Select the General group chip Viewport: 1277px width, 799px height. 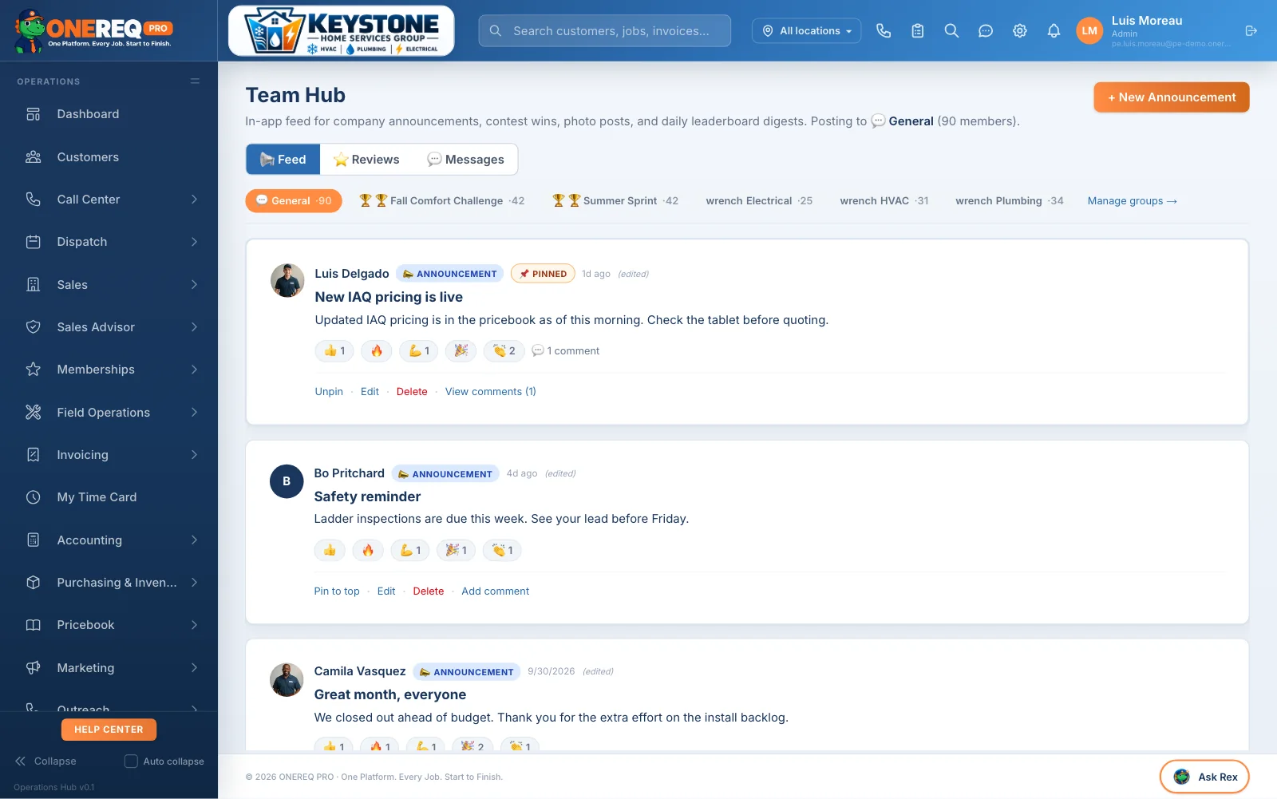pos(294,201)
